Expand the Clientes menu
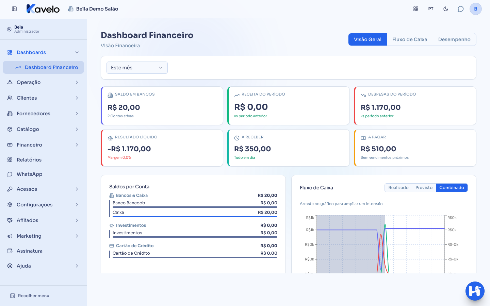The height and width of the screenshot is (306, 490). point(43,98)
